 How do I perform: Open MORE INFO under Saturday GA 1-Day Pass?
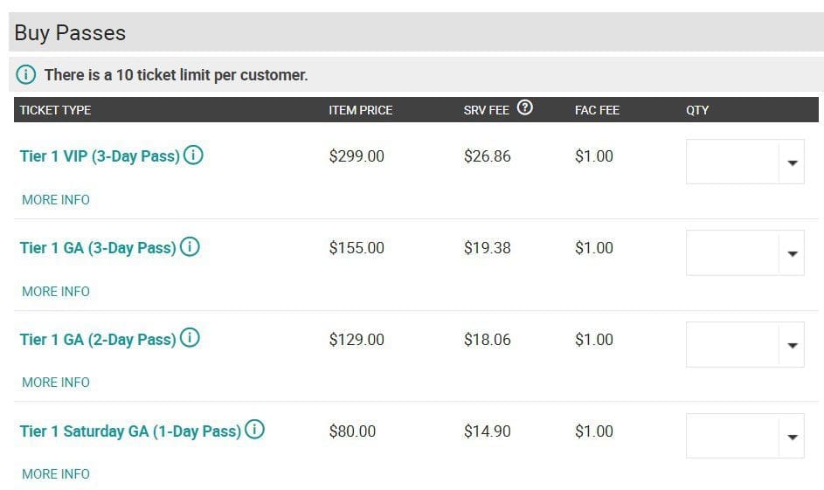[56, 473]
